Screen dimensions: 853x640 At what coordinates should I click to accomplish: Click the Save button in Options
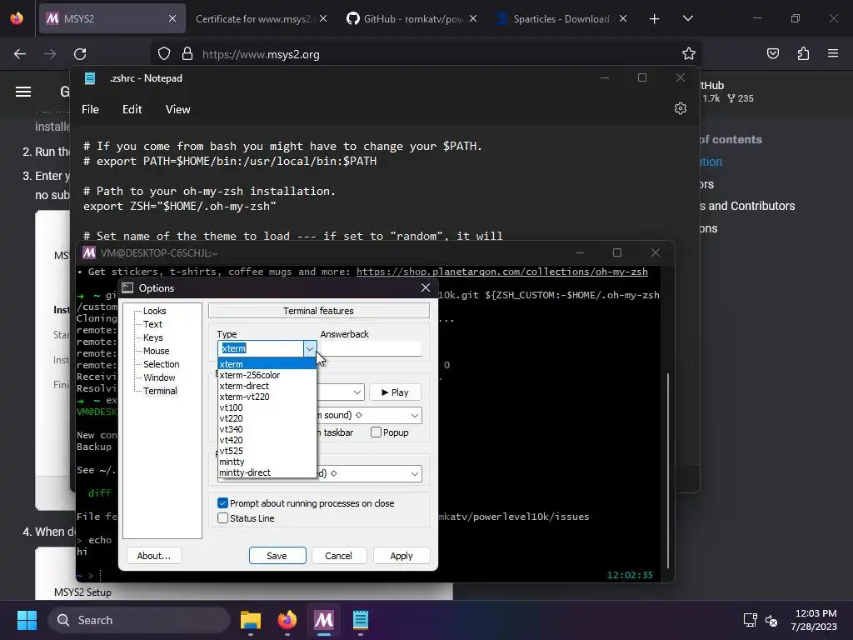277,556
